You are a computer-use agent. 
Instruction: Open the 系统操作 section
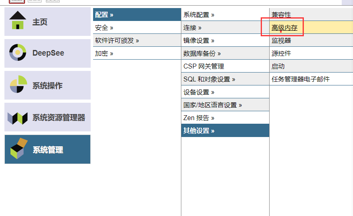click(x=48, y=85)
